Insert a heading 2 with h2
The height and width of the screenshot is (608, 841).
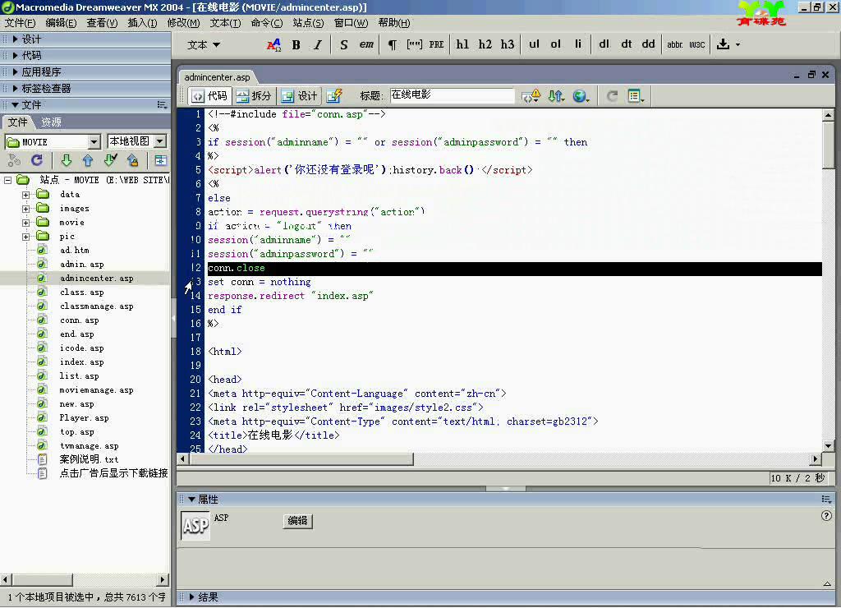pos(485,44)
